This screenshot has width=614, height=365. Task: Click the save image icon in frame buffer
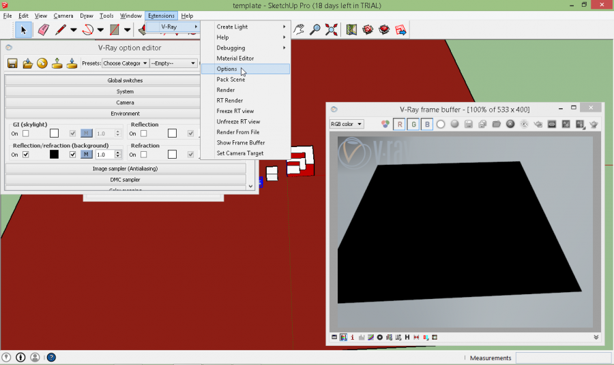coord(469,124)
